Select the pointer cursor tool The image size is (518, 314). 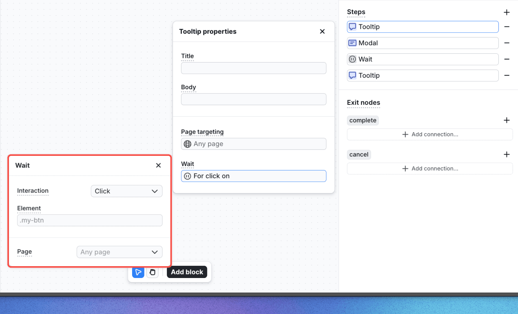click(138, 272)
